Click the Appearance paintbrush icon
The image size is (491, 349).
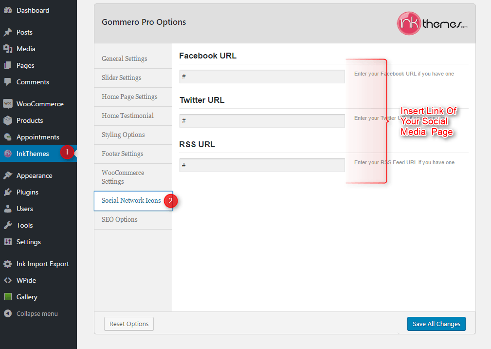pyautogui.click(x=8, y=175)
